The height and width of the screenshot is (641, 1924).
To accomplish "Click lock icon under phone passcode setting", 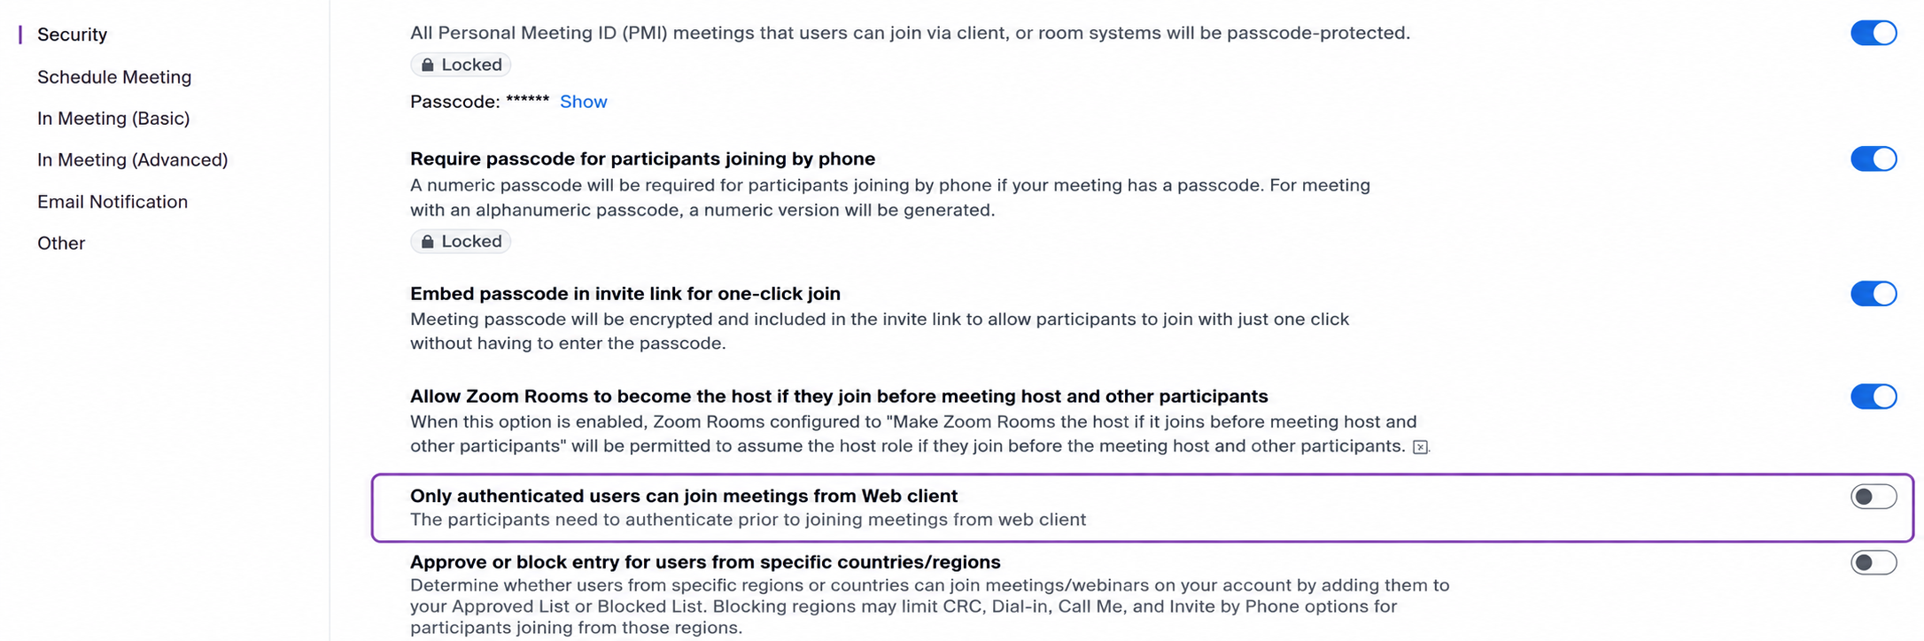I will [x=428, y=241].
